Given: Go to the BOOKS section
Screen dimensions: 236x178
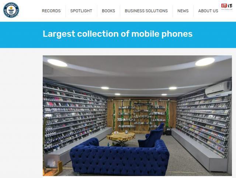Looking at the screenshot, I should click(108, 11).
